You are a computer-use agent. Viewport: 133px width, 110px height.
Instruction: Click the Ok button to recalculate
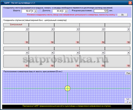click(x=122, y=15)
